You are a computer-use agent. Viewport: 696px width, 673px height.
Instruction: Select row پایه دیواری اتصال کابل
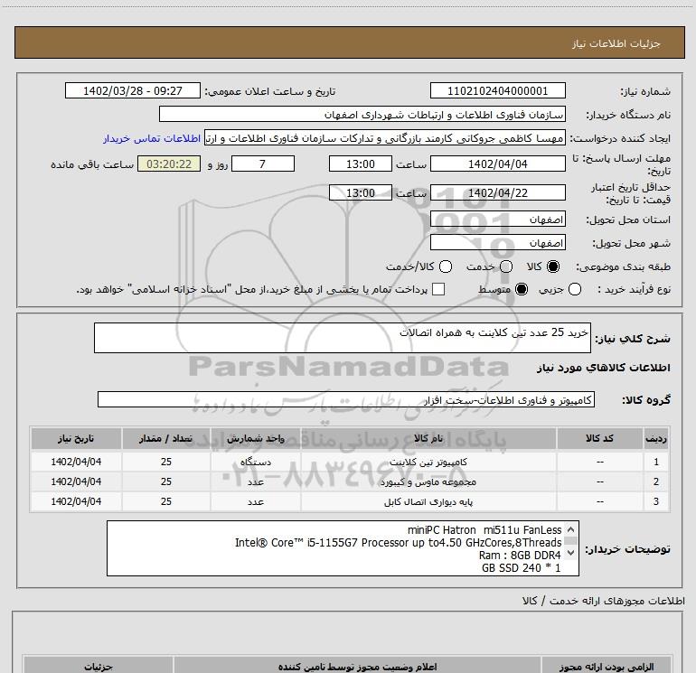coord(350,501)
